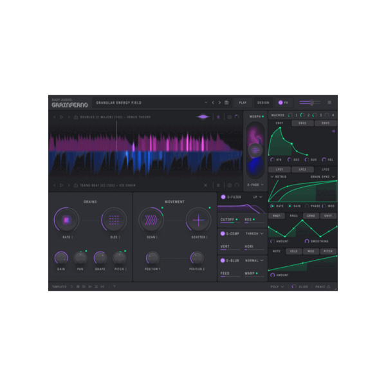Screen dimensions: 386x386
Task: Toggle the G-Blur power button
Action: [223, 261]
